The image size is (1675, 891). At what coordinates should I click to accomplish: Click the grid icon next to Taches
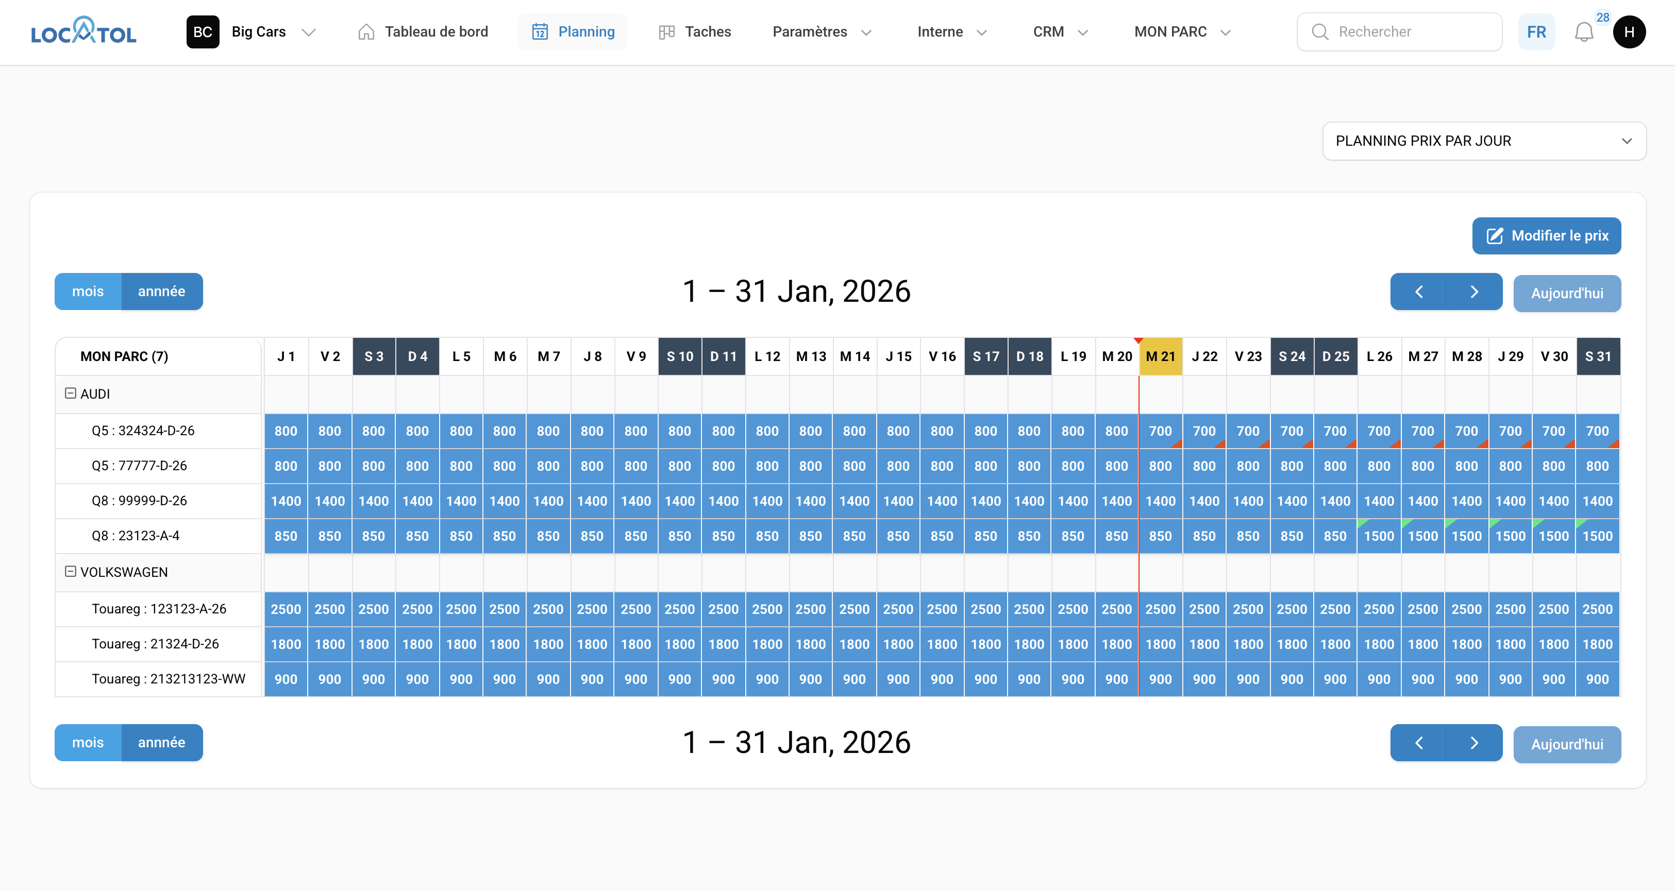click(666, 31)
